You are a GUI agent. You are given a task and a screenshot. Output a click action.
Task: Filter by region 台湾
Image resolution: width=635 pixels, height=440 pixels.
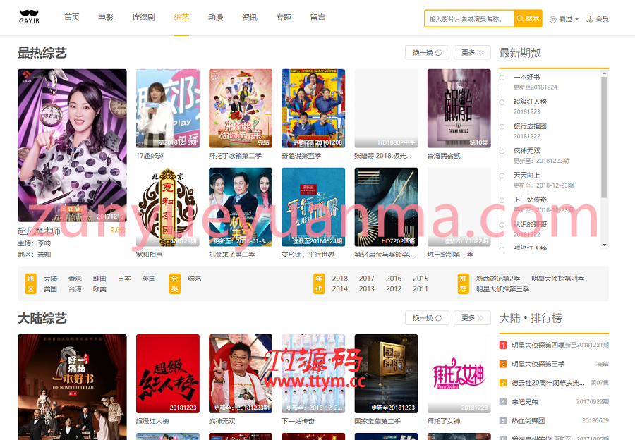click(75, 289)
